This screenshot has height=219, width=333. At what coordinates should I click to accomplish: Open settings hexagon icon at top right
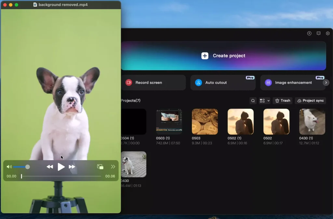(328, 33)
